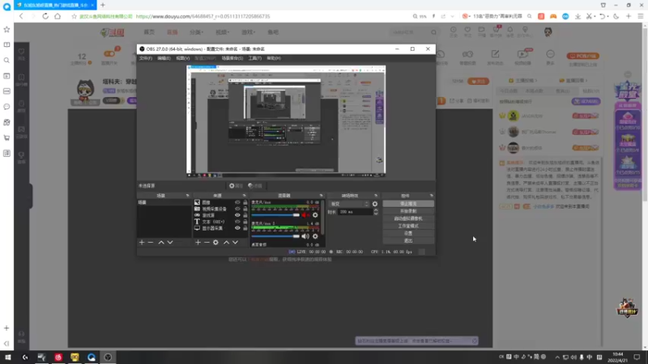Click the Exit button in Controls
Viewport: 648px width, 364px height.
pyautogui.click(x=408, y=240)
